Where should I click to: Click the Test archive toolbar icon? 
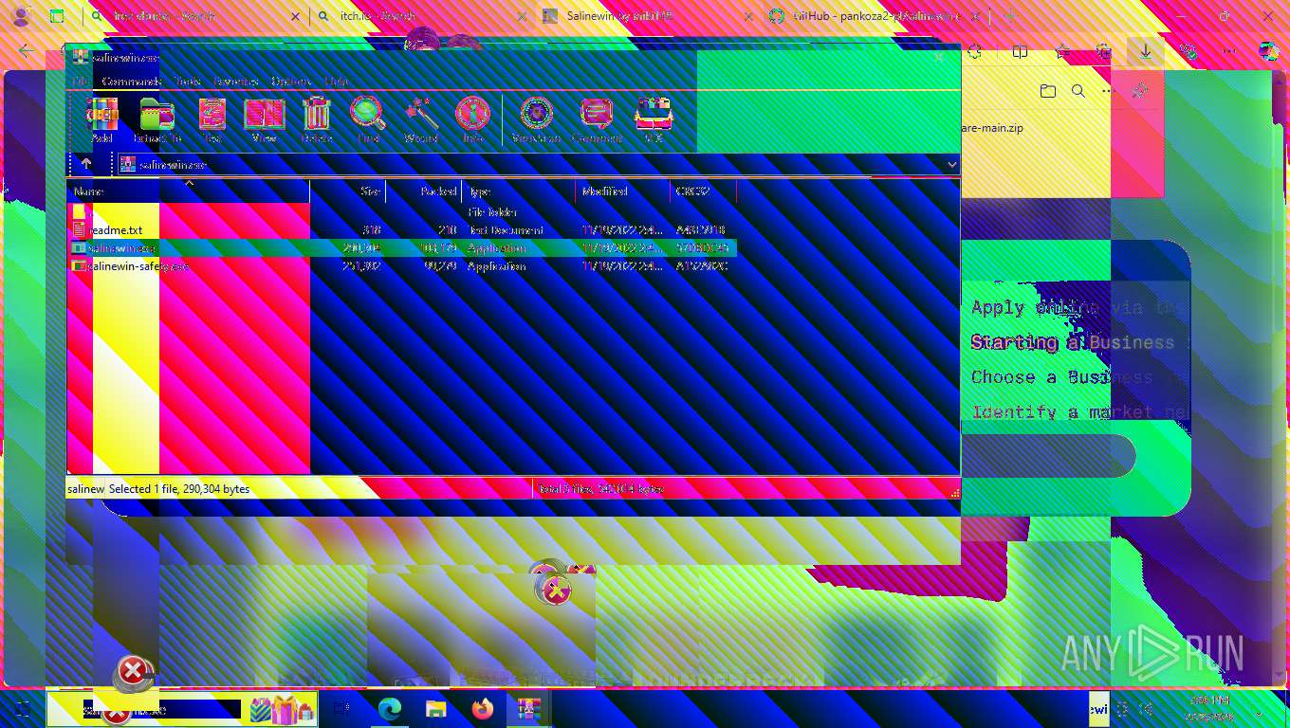(x=212, y=120)
